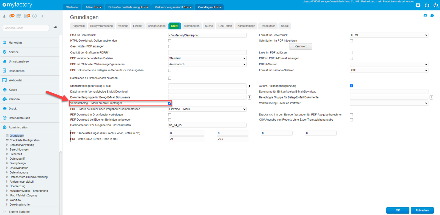Open Checkliste Konfiguration in tree
This screenshot has width=440, height=215.
coord(24,140)
